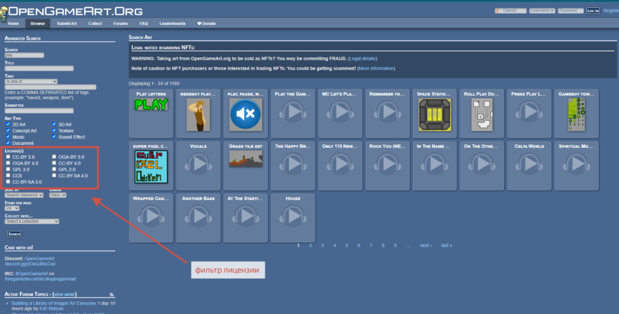Screen dimensions: 619x314
Task: Play the 'On The Othe...' audio preview
Action: 482,164
